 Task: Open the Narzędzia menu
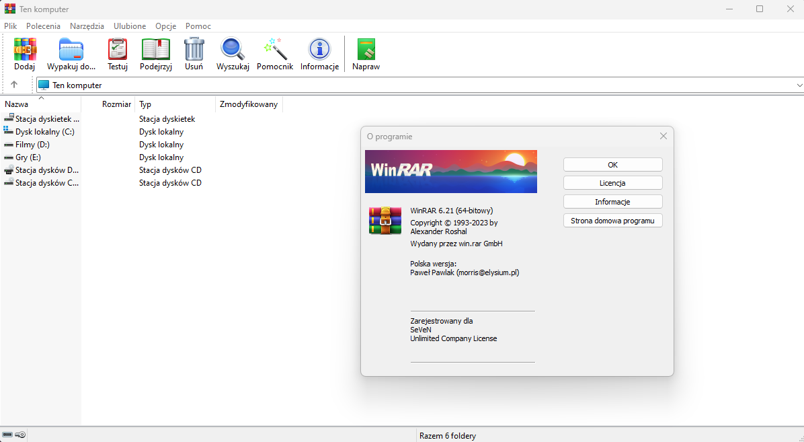point(87,26)
